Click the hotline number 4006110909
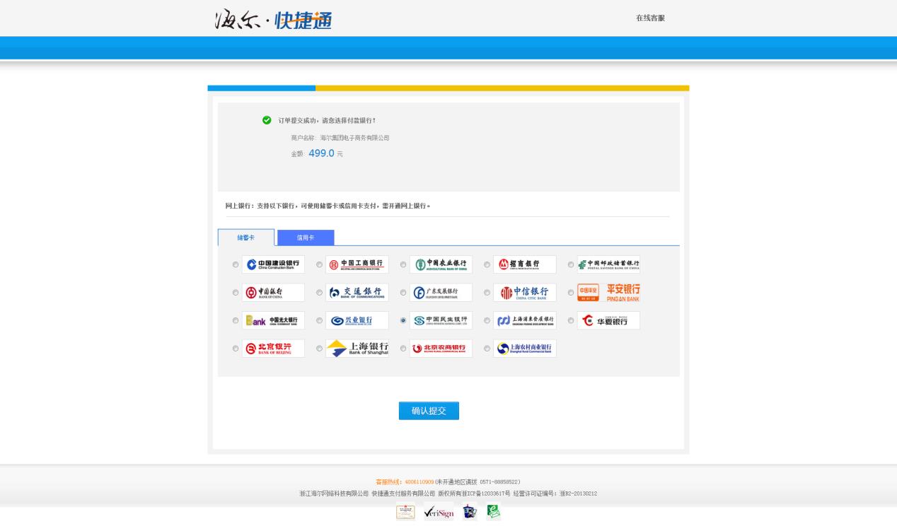Image resolution: width=897 pixels, height=531 pixels. [x=419, y=482]
